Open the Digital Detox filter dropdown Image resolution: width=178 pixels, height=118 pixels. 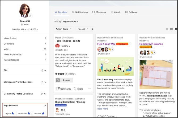70,21
